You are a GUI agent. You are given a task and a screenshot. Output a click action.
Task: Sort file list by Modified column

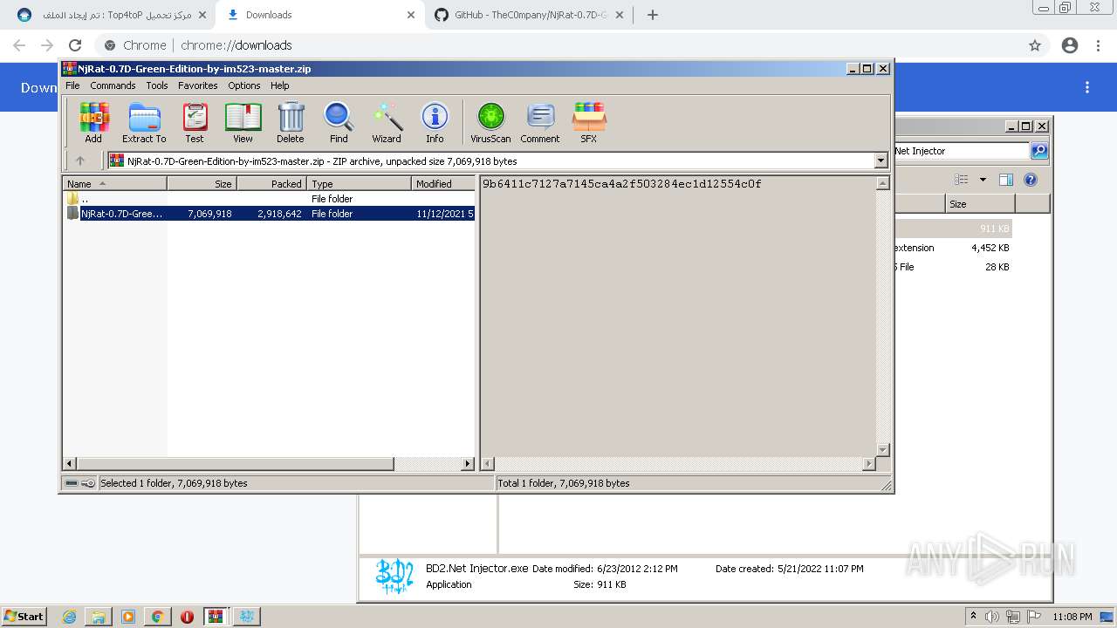tap(443, 184)
